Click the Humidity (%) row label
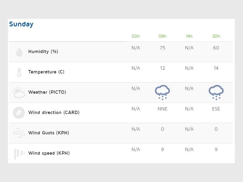Screen dimensions: 243x182 tap(43, 52)
